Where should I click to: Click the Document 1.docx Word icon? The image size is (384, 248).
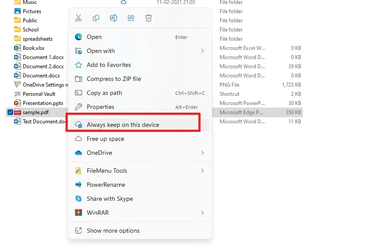(x=18, y=57)
